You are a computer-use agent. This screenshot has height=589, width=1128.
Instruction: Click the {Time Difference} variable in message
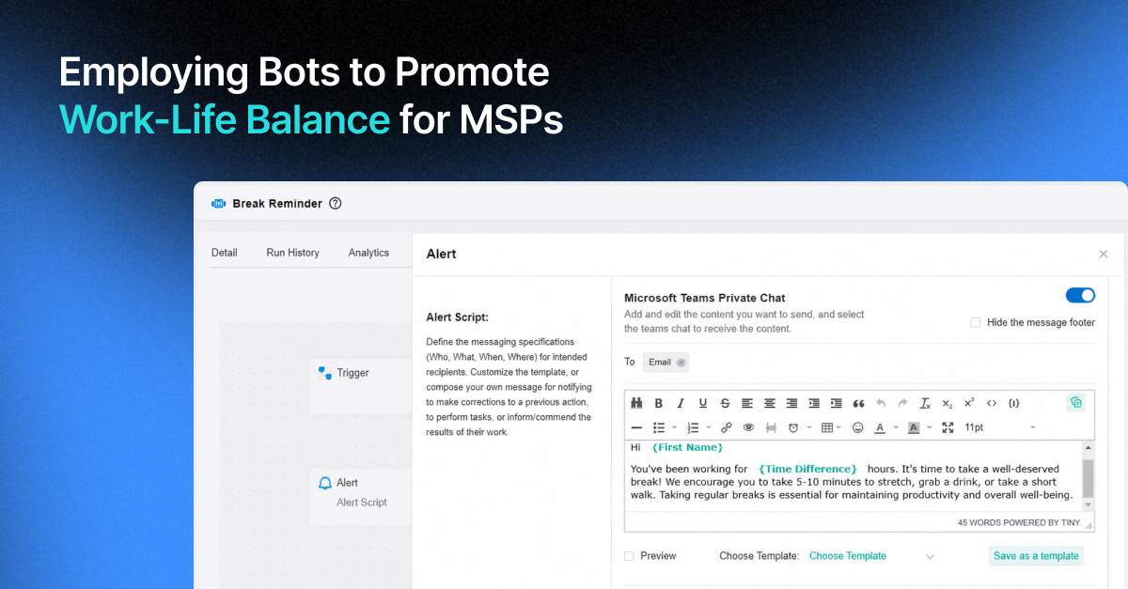tap(807, 469)
